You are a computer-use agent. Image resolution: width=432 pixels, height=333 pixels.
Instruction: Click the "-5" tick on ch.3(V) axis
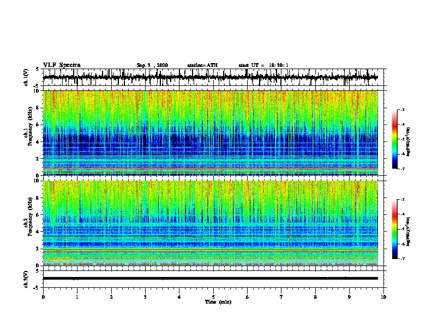(x=37, y=288)
